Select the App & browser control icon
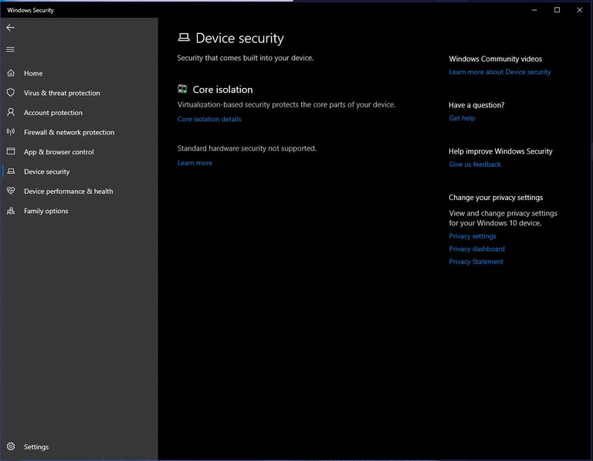The width and height of the screenshot is (593, 461). pos(11,152)
